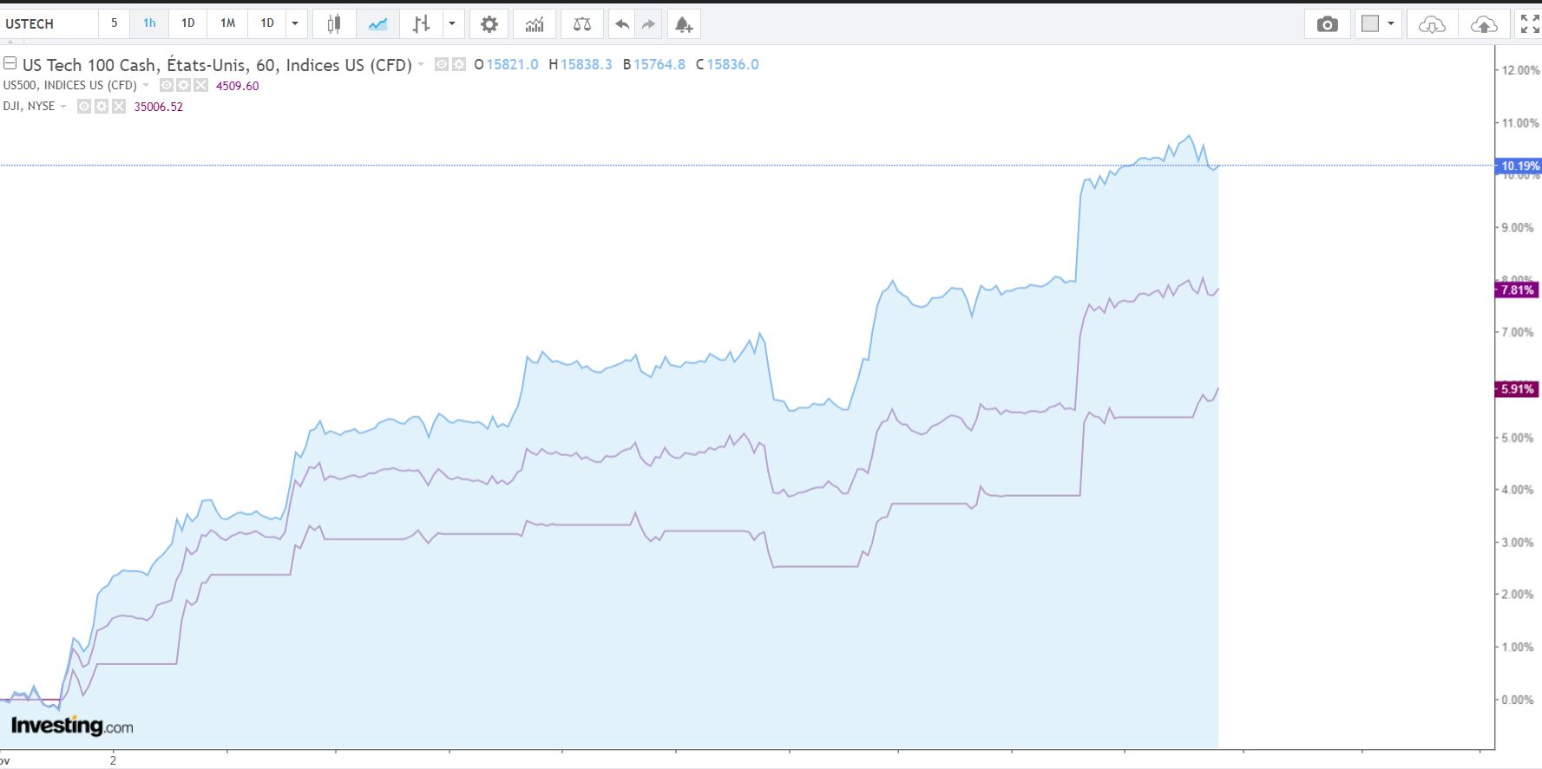Click the 5.91% price label
This screenshot has height=769, width=1542.
(x=1517, y=389)
